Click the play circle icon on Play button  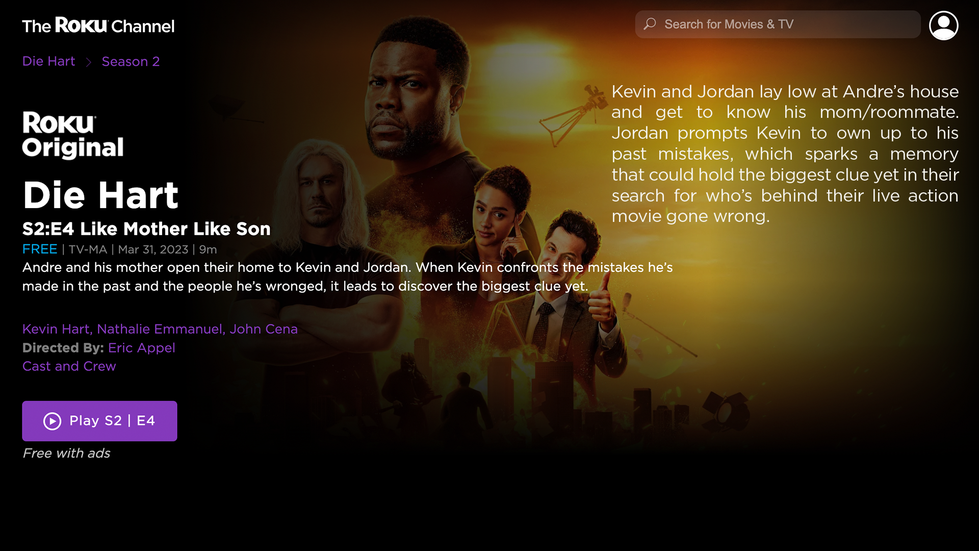click(x=52, y=421)
